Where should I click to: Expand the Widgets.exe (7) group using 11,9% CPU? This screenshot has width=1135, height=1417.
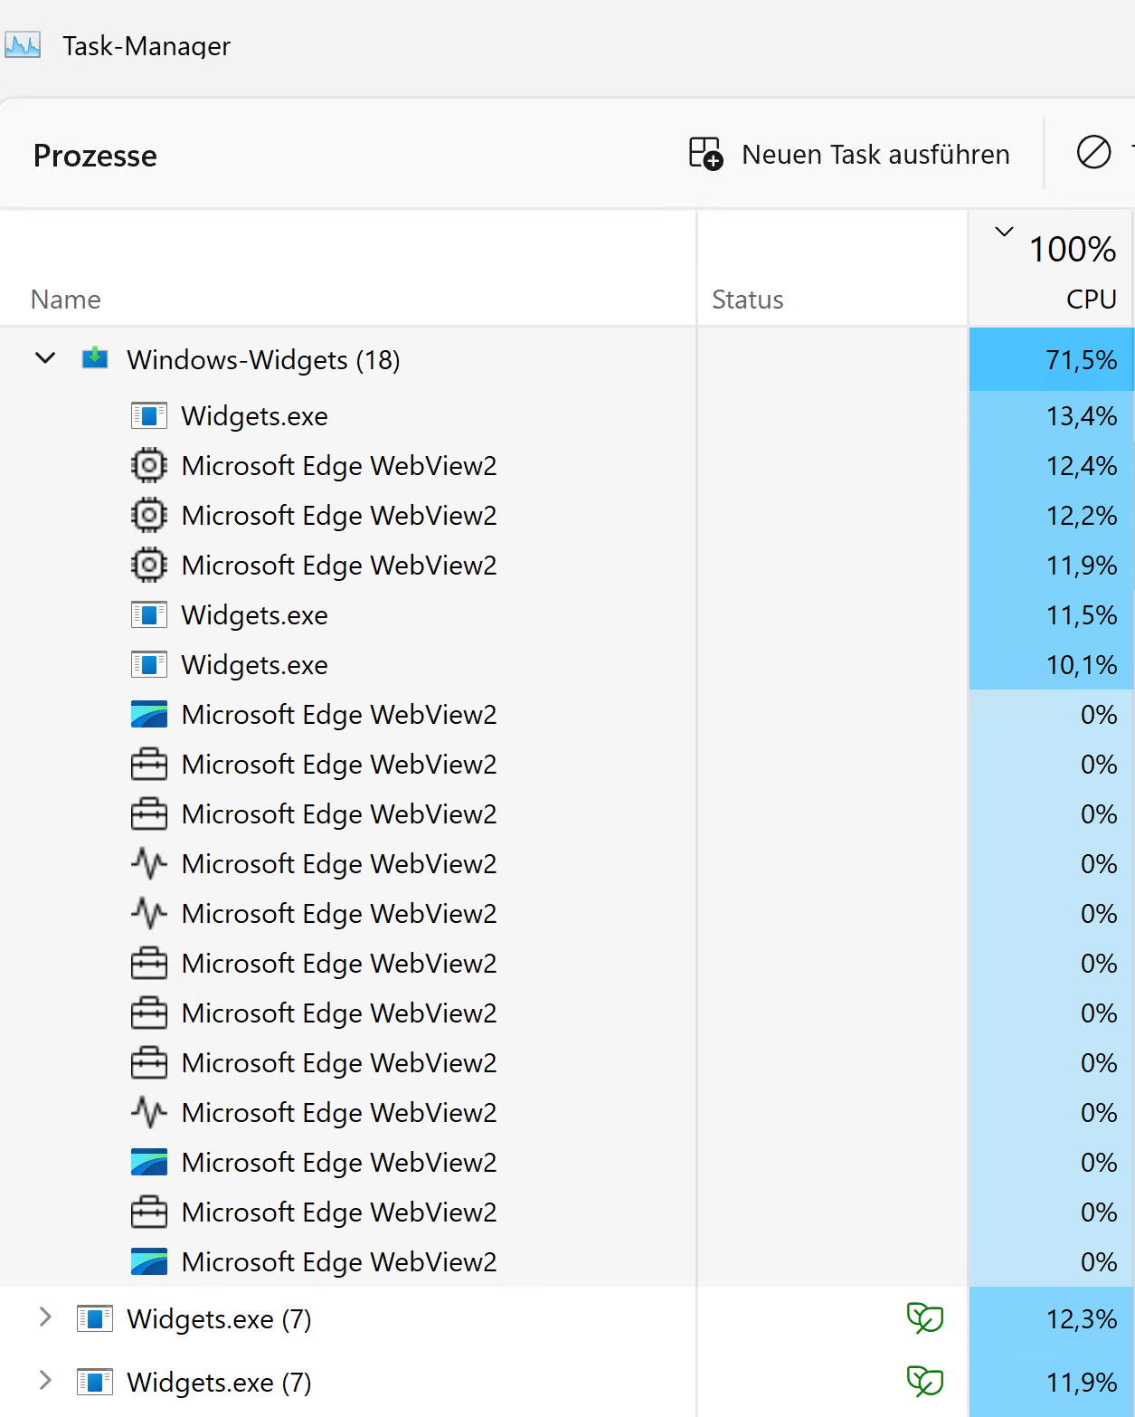[x=45, y=1381]
